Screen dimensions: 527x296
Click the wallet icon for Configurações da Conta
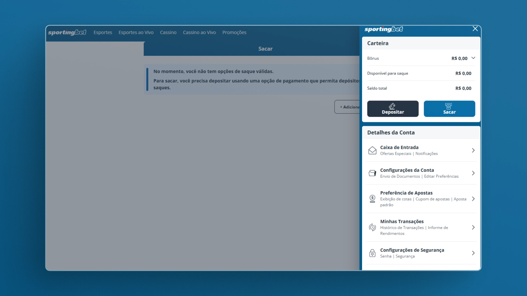pyautogui.click(x=372, y=173)
